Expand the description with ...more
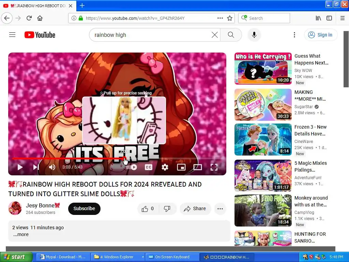 (x=21, y=234)
